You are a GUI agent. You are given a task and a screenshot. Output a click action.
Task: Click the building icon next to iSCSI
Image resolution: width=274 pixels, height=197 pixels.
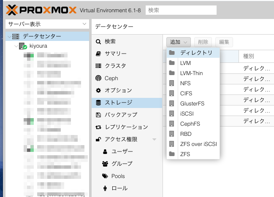(x=172, y=113)
